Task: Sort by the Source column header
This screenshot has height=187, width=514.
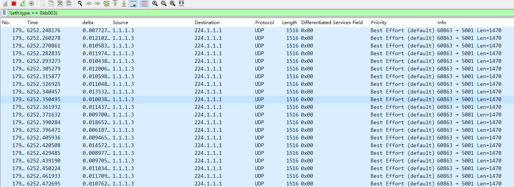Action: (x=152, y=23)
